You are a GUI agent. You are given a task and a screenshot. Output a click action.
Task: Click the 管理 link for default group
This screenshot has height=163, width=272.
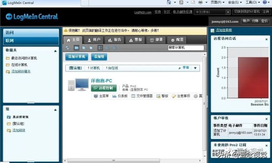[x=184, y=68]
